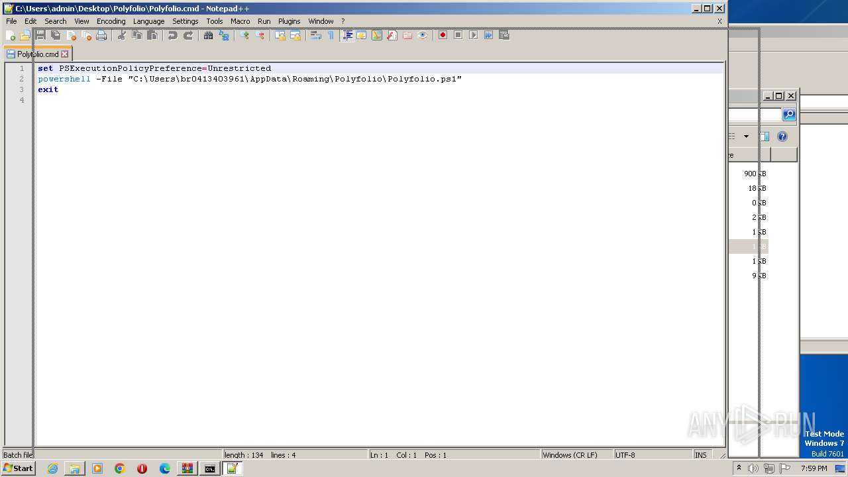Toggle word wrap toolbar icon

(315, 35)
